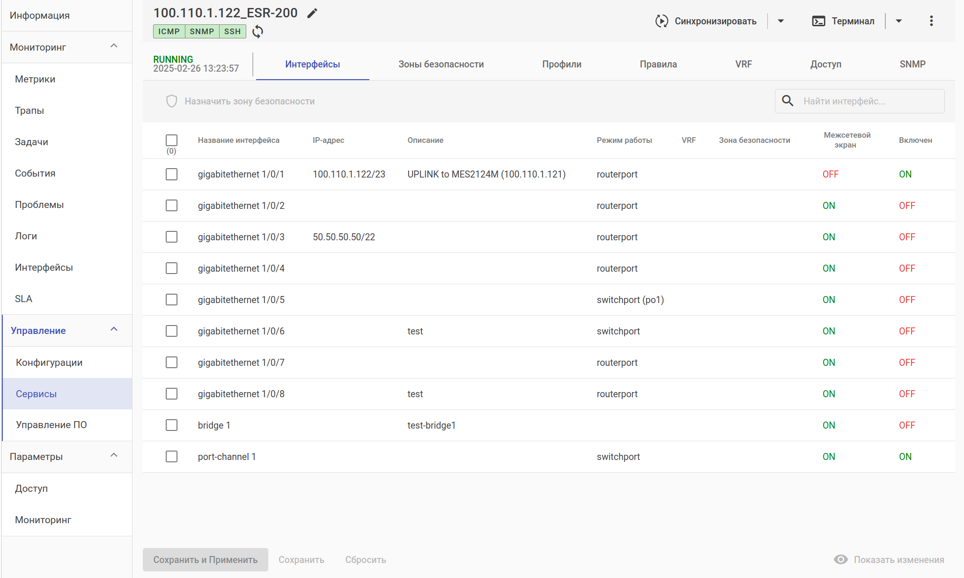Select the bridge 1 interface checkbox
This screenshot has width=964, height=578.
pyautogui.click(x=172, y=425)
